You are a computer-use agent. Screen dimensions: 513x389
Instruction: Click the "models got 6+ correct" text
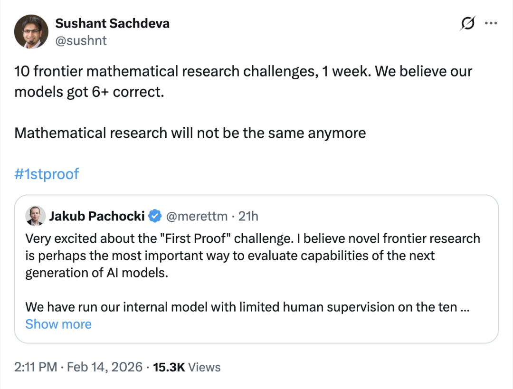(89, 91)
